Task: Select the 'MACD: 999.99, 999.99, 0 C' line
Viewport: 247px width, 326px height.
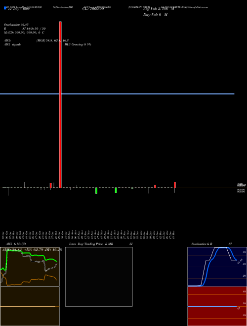Action: [24, 33]
